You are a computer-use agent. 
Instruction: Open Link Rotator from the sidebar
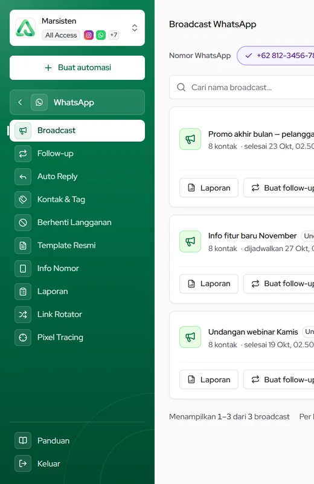pos(77,315)
